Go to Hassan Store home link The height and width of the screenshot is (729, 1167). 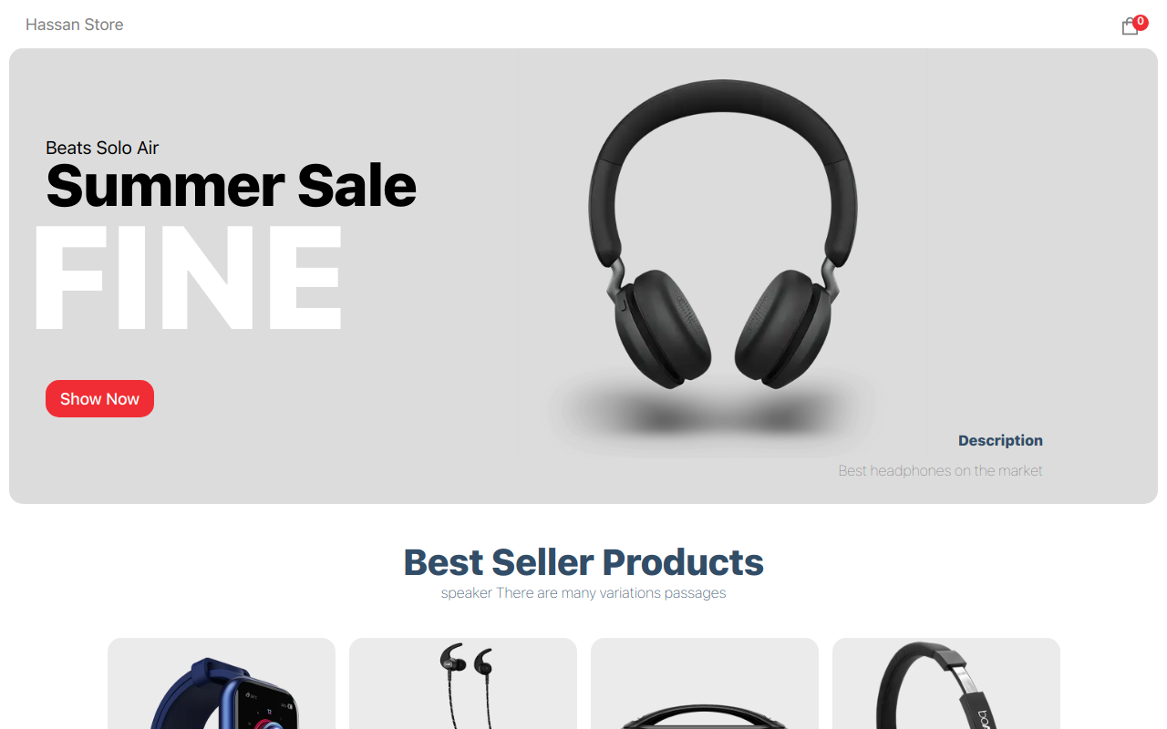[75, 25]
